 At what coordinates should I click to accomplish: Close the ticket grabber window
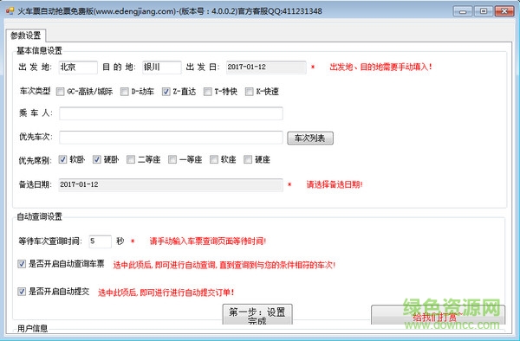click(x=504, y=11)
